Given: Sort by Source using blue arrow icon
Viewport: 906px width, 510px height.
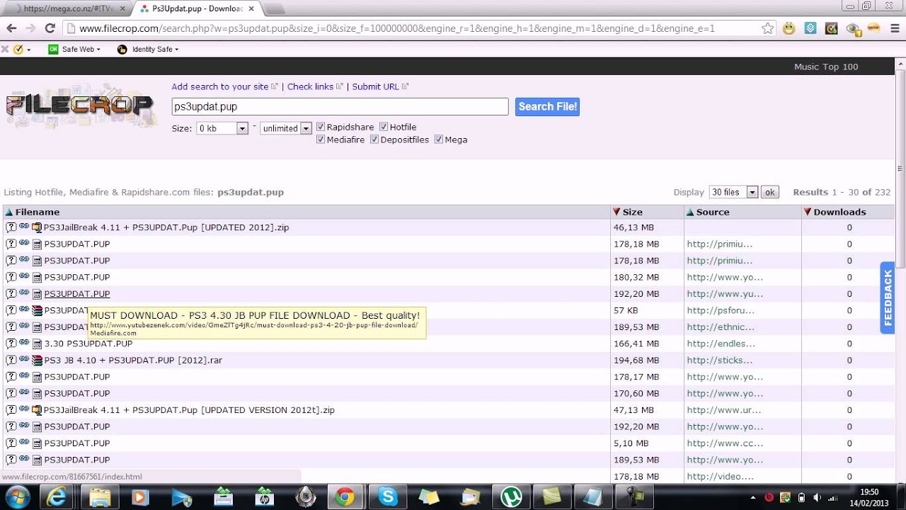Looking at the screenshot, I should [x=690, y=212].
